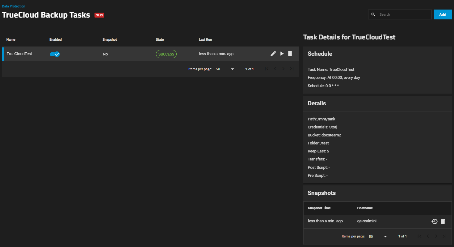Open the Data Protection breadcrumb link
Image resolution: width=454 pixels, height=247 pixels.
click(14, 6)
